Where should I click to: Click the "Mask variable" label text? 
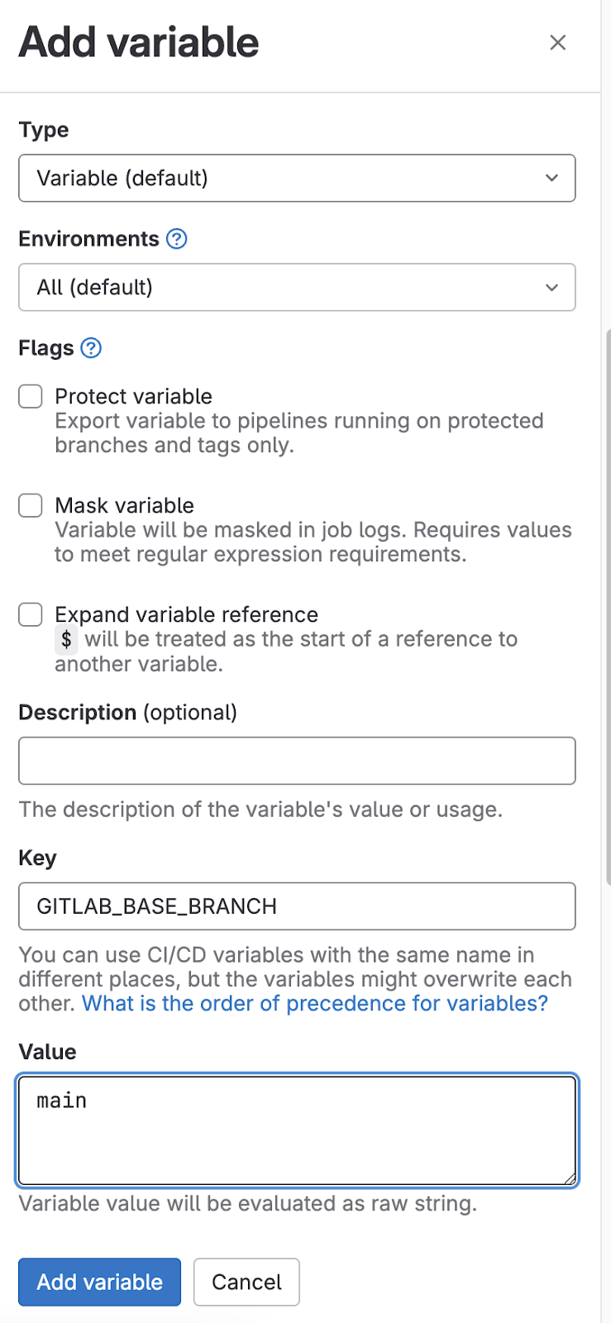coord(124,505)
